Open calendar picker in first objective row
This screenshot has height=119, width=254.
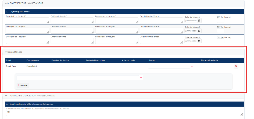(x=199, y=21)
